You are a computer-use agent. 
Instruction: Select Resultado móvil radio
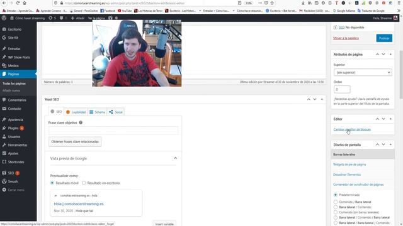coord(52,183)
